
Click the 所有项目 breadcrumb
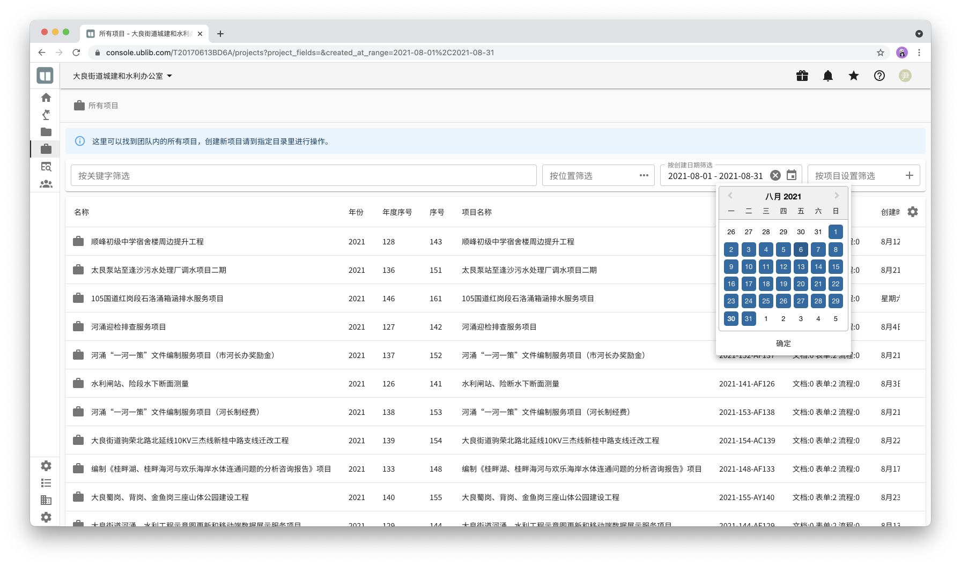coord(103,106)
